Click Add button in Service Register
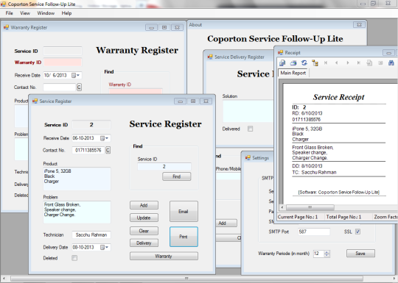398x283 pixels. pos(144,205)
